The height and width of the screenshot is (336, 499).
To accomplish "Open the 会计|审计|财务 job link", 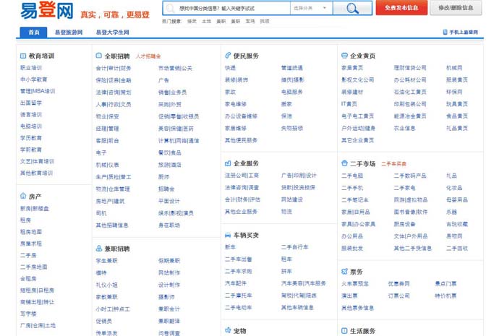I will [114, 69].
